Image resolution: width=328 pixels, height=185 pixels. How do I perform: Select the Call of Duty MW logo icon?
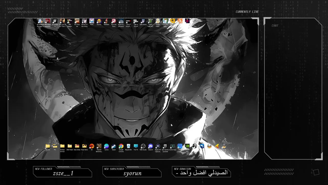128,23
